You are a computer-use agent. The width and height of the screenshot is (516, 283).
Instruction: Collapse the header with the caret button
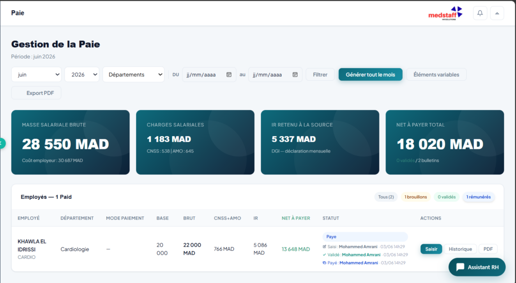point(497,13)
